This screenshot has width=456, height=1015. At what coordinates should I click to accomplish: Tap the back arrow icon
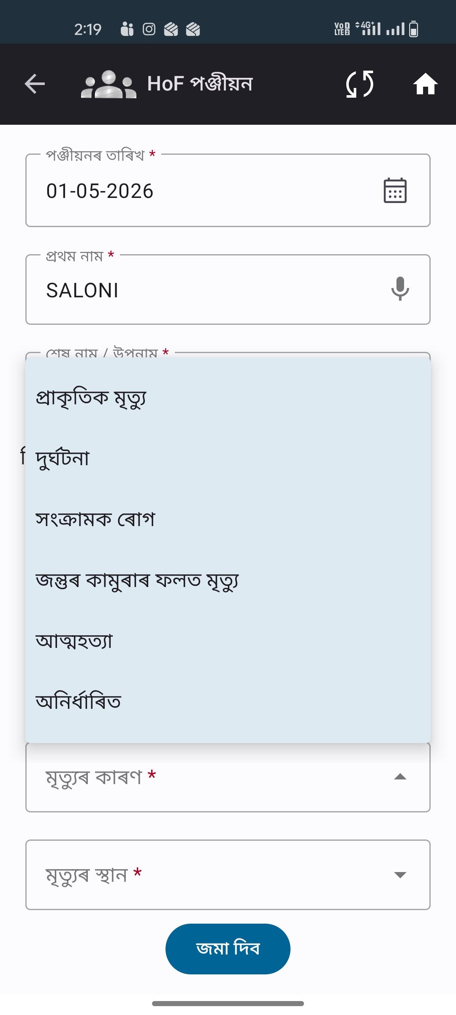pyautogui.click(x=35, y=84)
